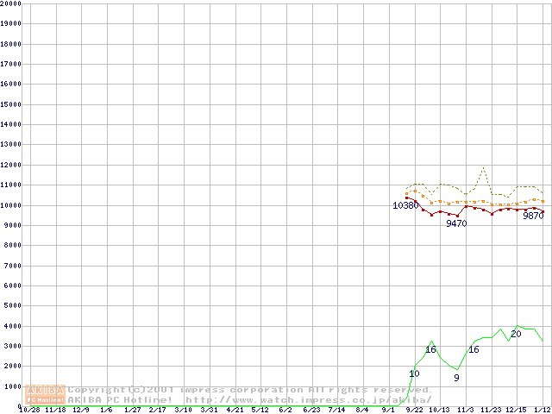Click the 4/21 date on x-axis

coord(234,410)
